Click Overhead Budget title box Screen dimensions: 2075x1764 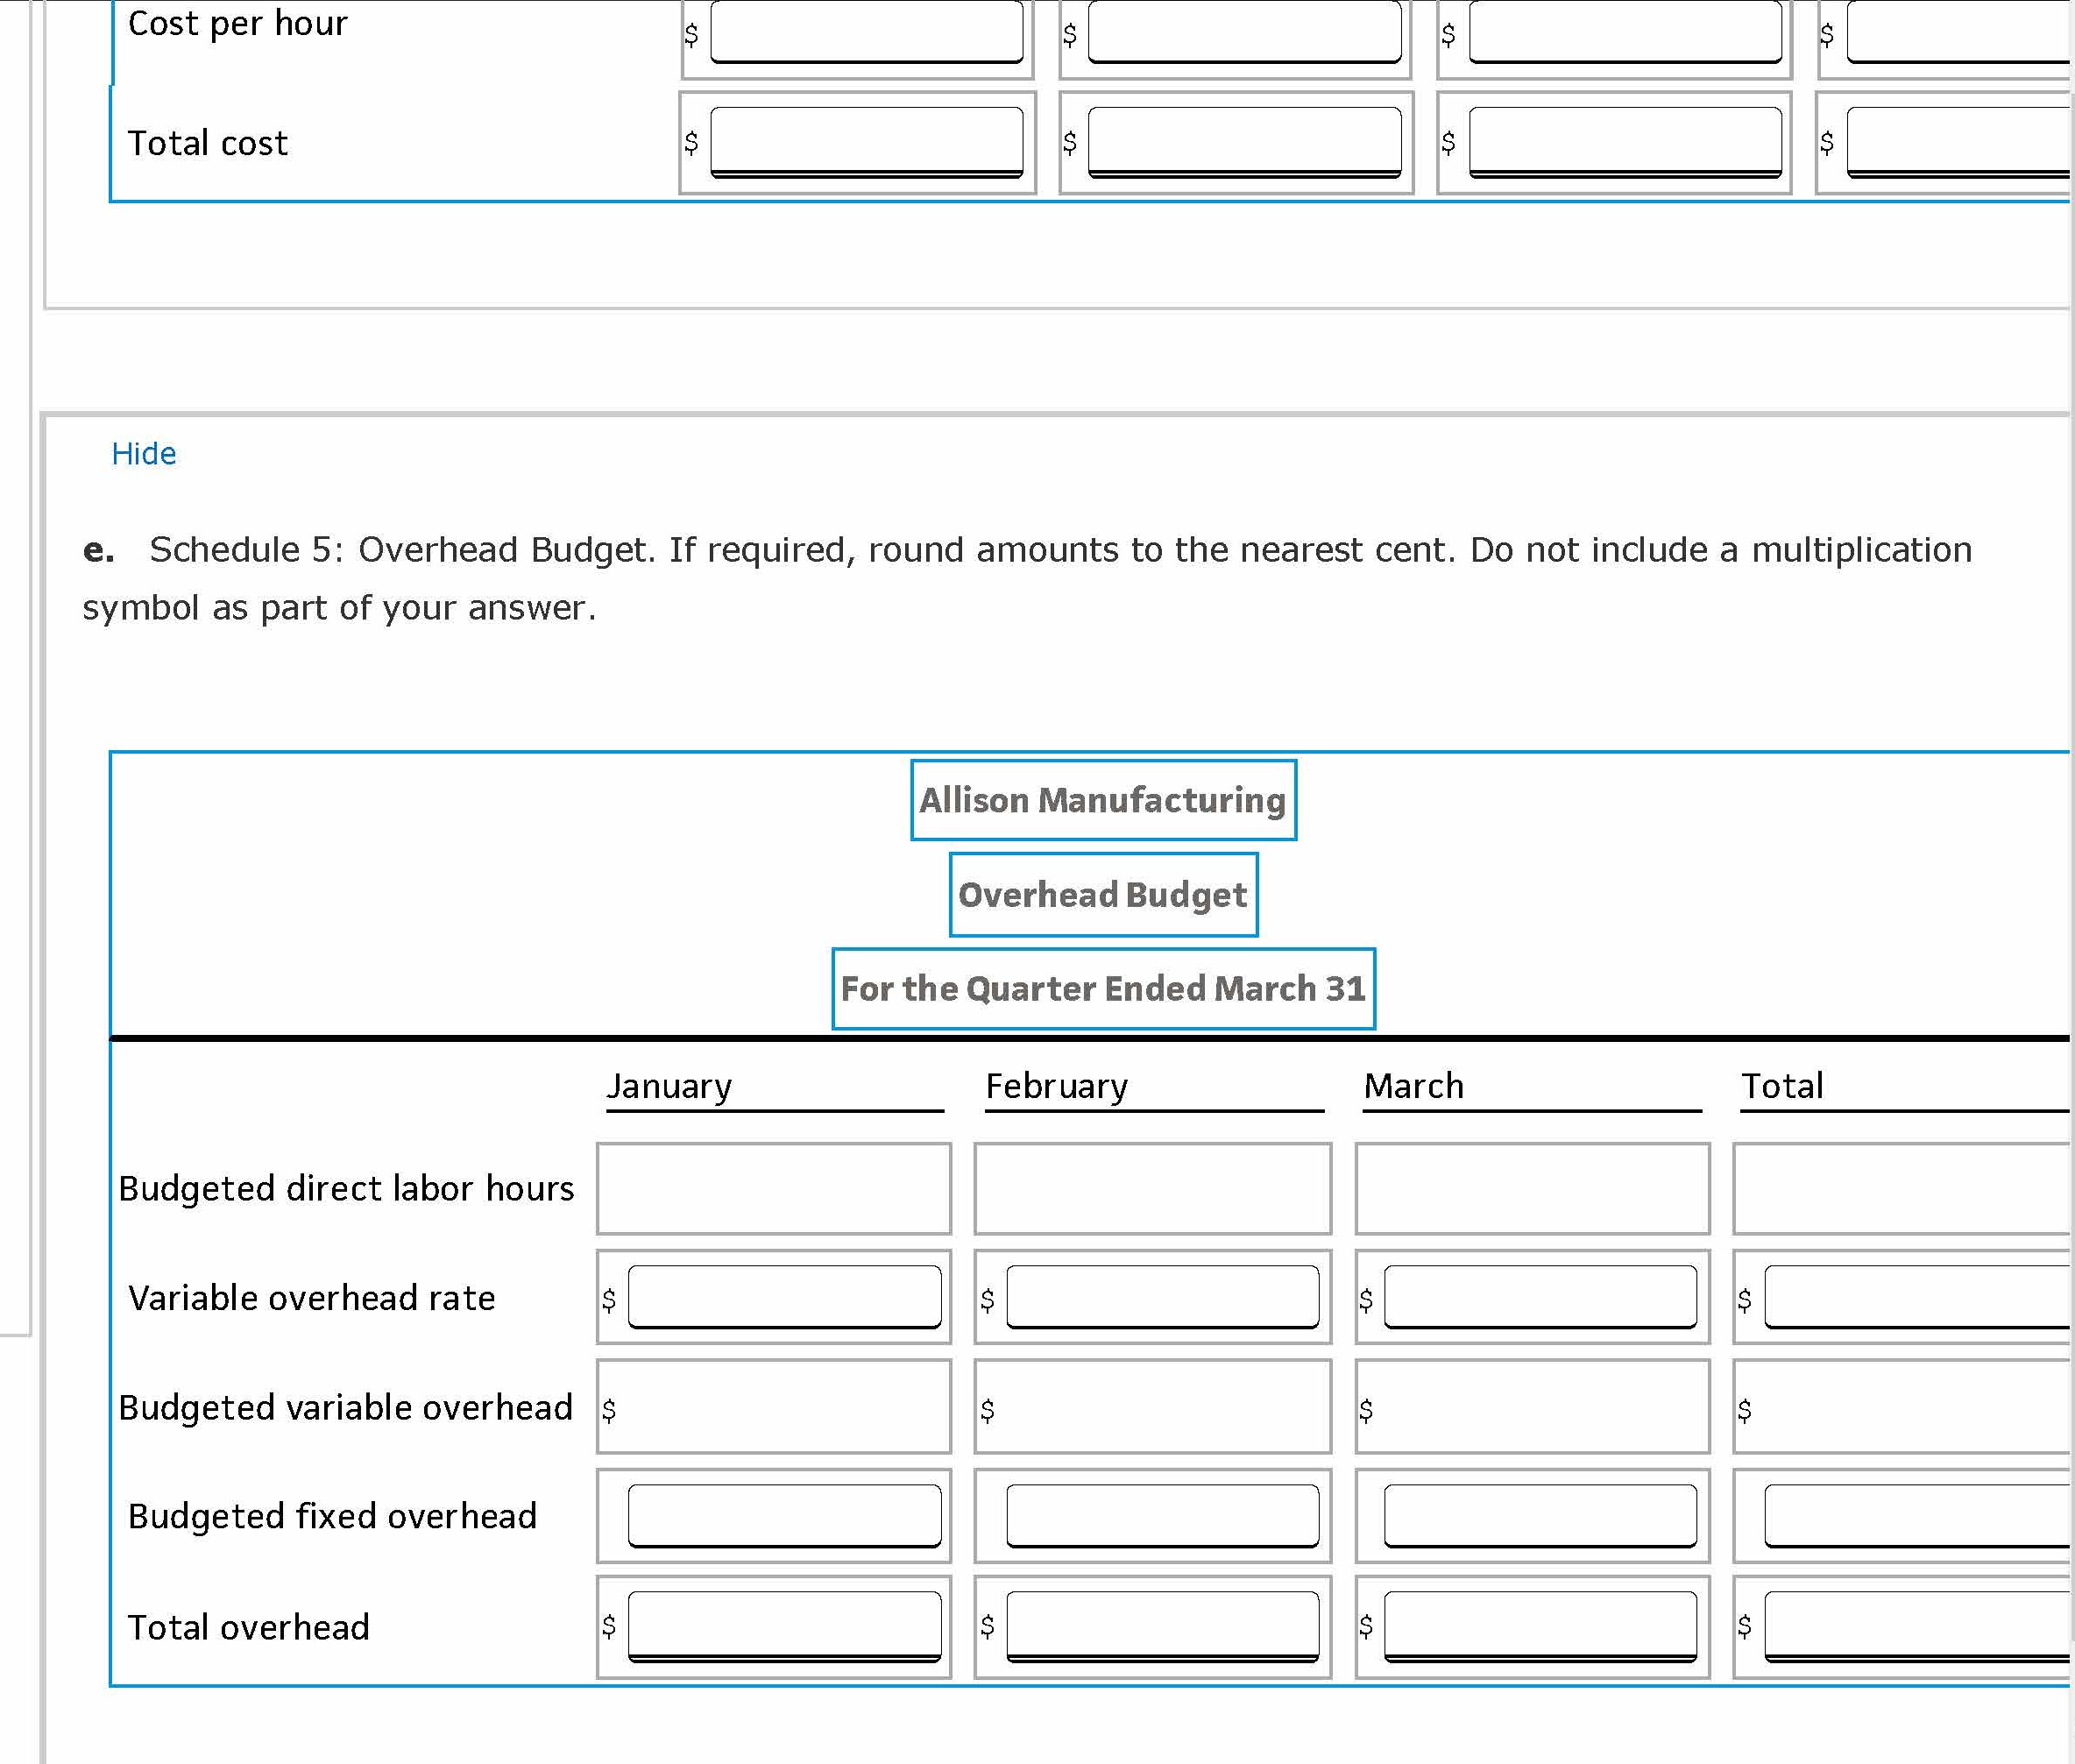(1103, 895)
